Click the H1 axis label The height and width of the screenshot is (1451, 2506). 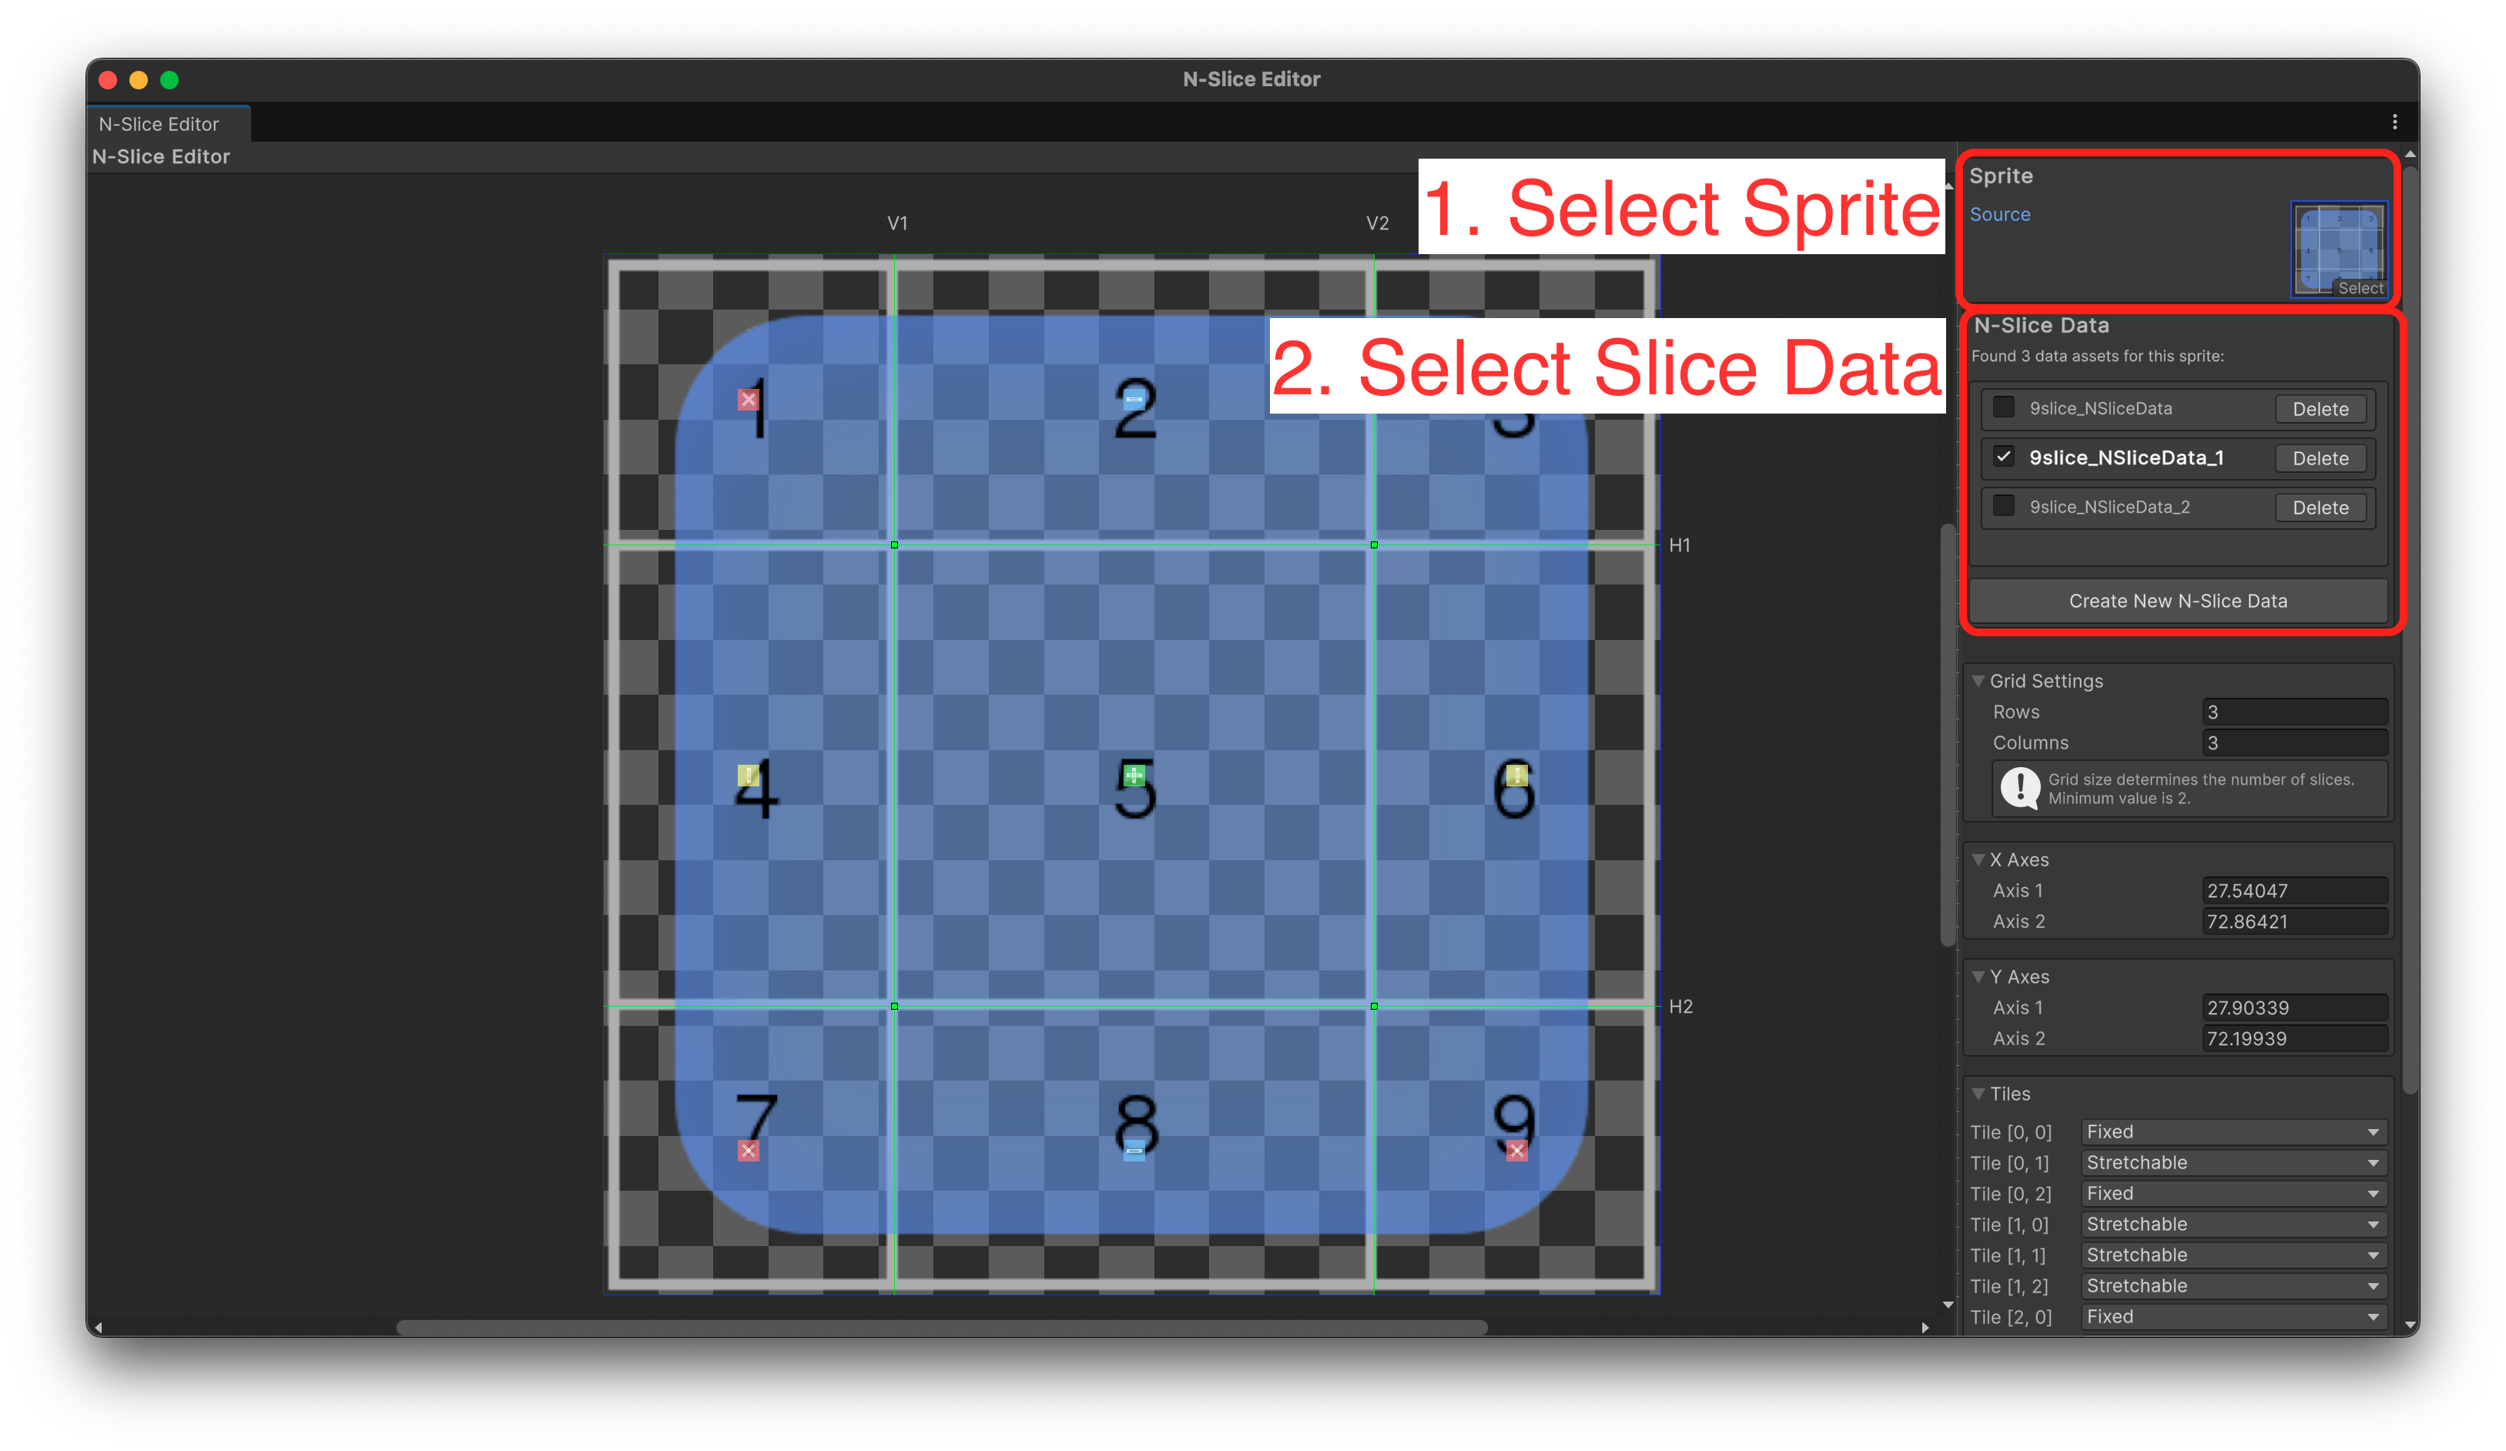(1680, 545)
